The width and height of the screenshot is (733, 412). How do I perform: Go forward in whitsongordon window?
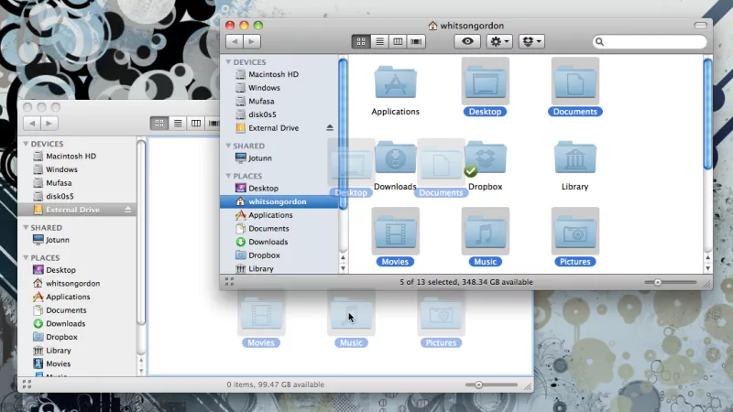[252, 41]
